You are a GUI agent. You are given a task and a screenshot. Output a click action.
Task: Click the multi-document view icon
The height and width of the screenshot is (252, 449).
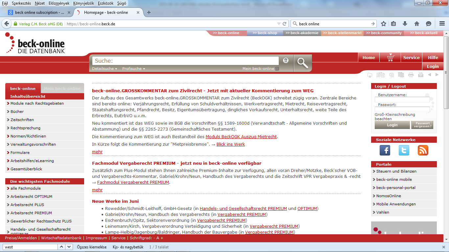(x=380, y=75)
